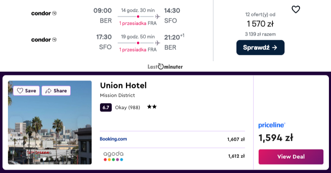
Task: Click the View Deal button
Action: pos(291,157)
